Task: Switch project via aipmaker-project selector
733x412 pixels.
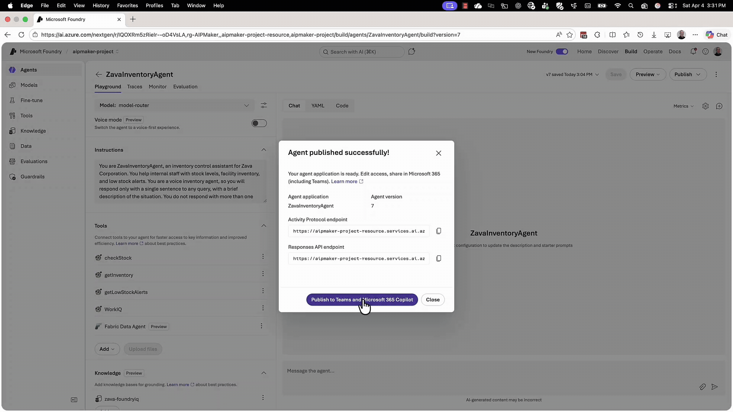Action: pyautogui.click(x=95, y=51)
